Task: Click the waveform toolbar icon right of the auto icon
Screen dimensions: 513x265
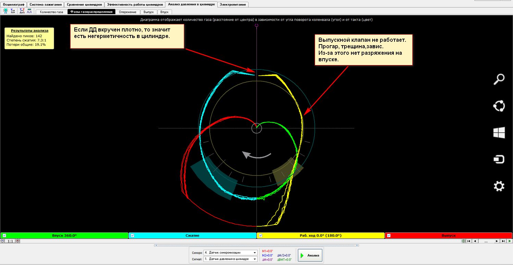Action: point(29,11)
